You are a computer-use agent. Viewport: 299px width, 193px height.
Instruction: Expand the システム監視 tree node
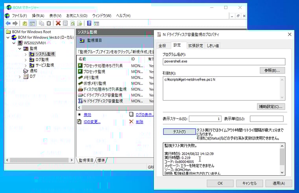26,54
